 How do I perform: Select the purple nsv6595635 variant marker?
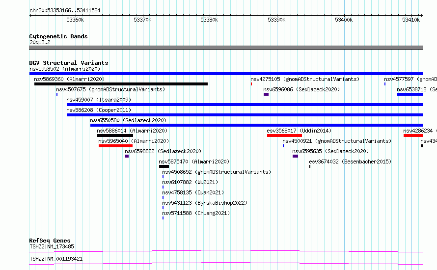tap(296, 156)
